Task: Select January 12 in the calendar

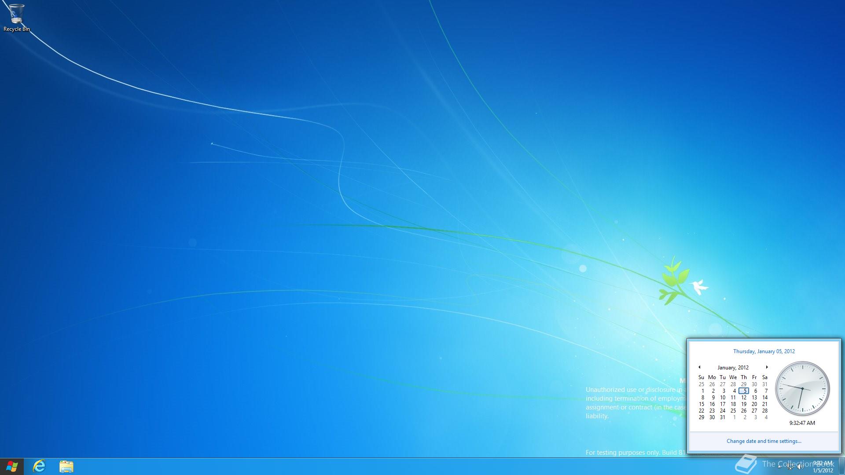Action: [x=744, y=398]
